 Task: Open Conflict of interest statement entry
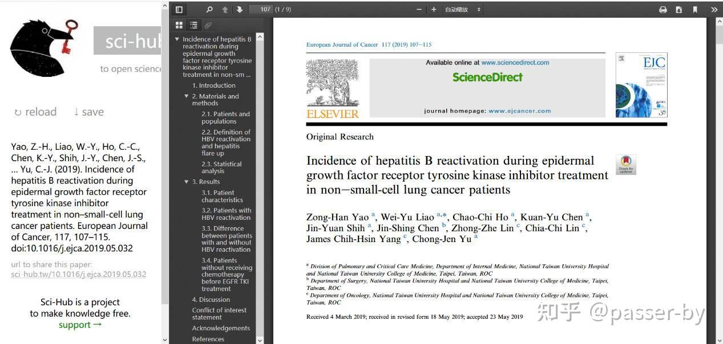click(x=219, y=314)
